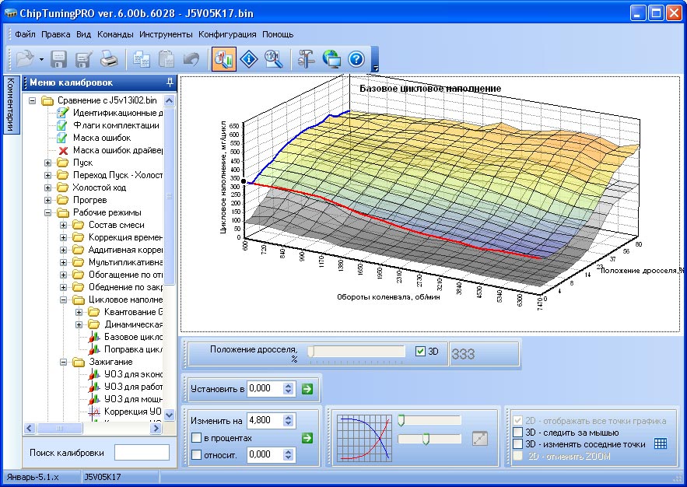
Task: Enable the "в процентах" checkbox
Action: click(196, 438)
